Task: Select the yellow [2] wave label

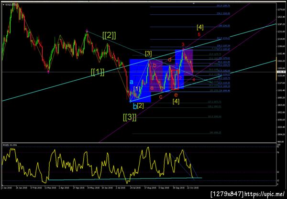Action: pyautogui.click(x=140, y=105)
